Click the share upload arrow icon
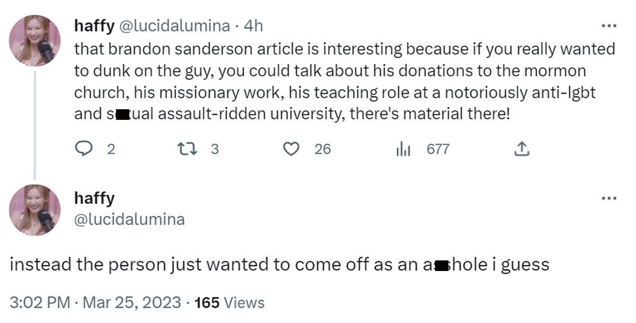This screenshot has width=636, height=323. pyautogui.click(x=522, y=150)
